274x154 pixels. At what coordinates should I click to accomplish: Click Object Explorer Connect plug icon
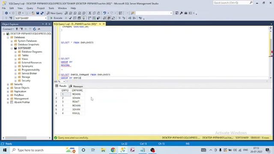(x=17, y=29)
